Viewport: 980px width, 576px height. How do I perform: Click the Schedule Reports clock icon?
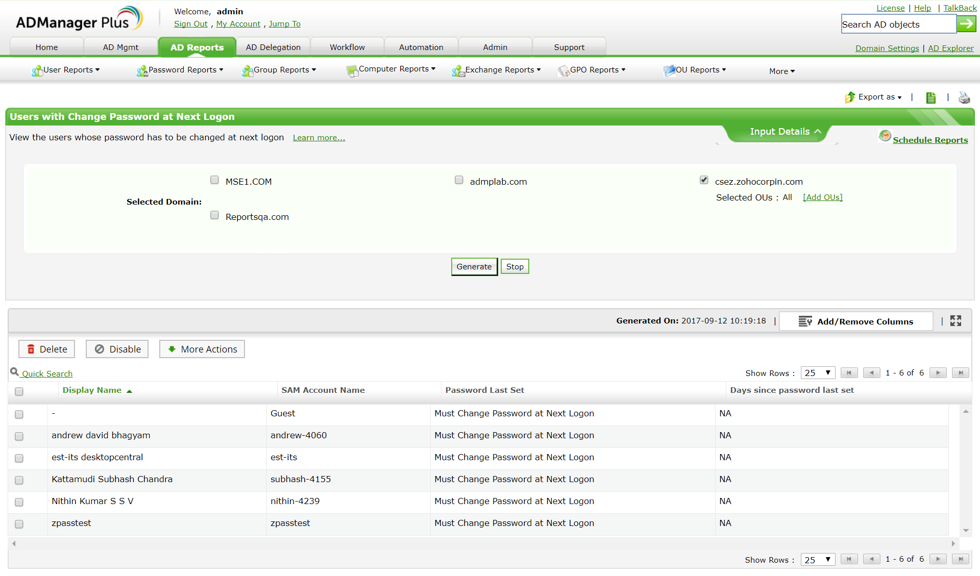point(885,136)
